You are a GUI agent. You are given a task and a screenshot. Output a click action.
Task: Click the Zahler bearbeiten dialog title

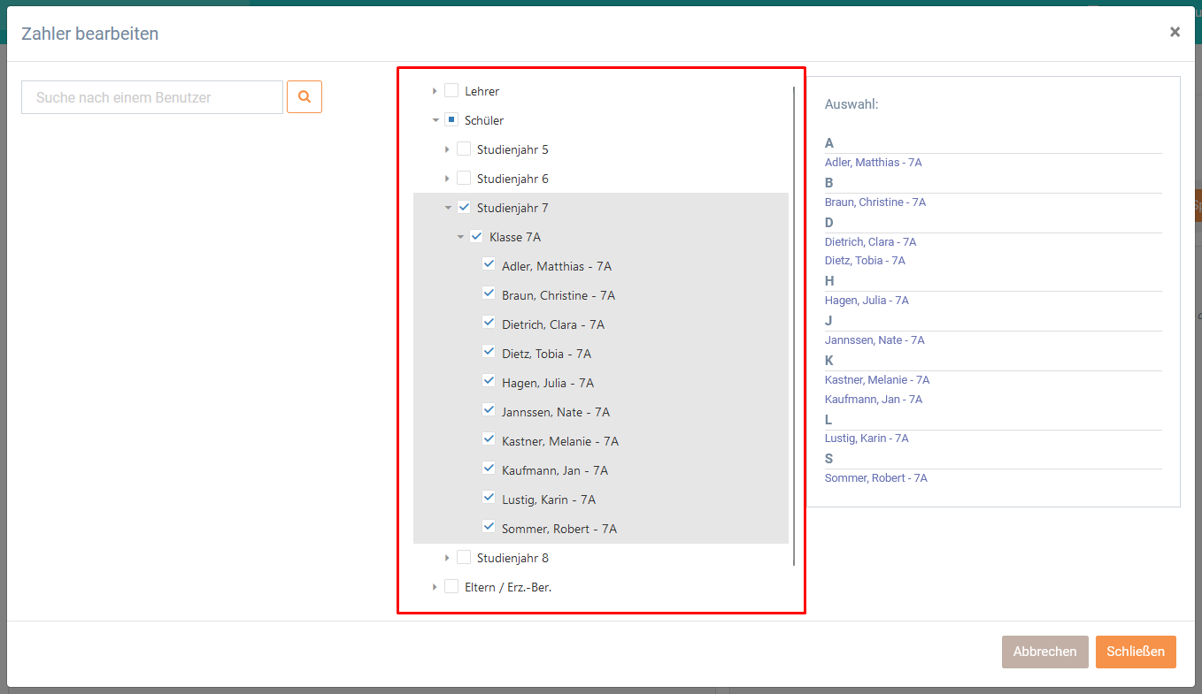click(x=90, y=34)
